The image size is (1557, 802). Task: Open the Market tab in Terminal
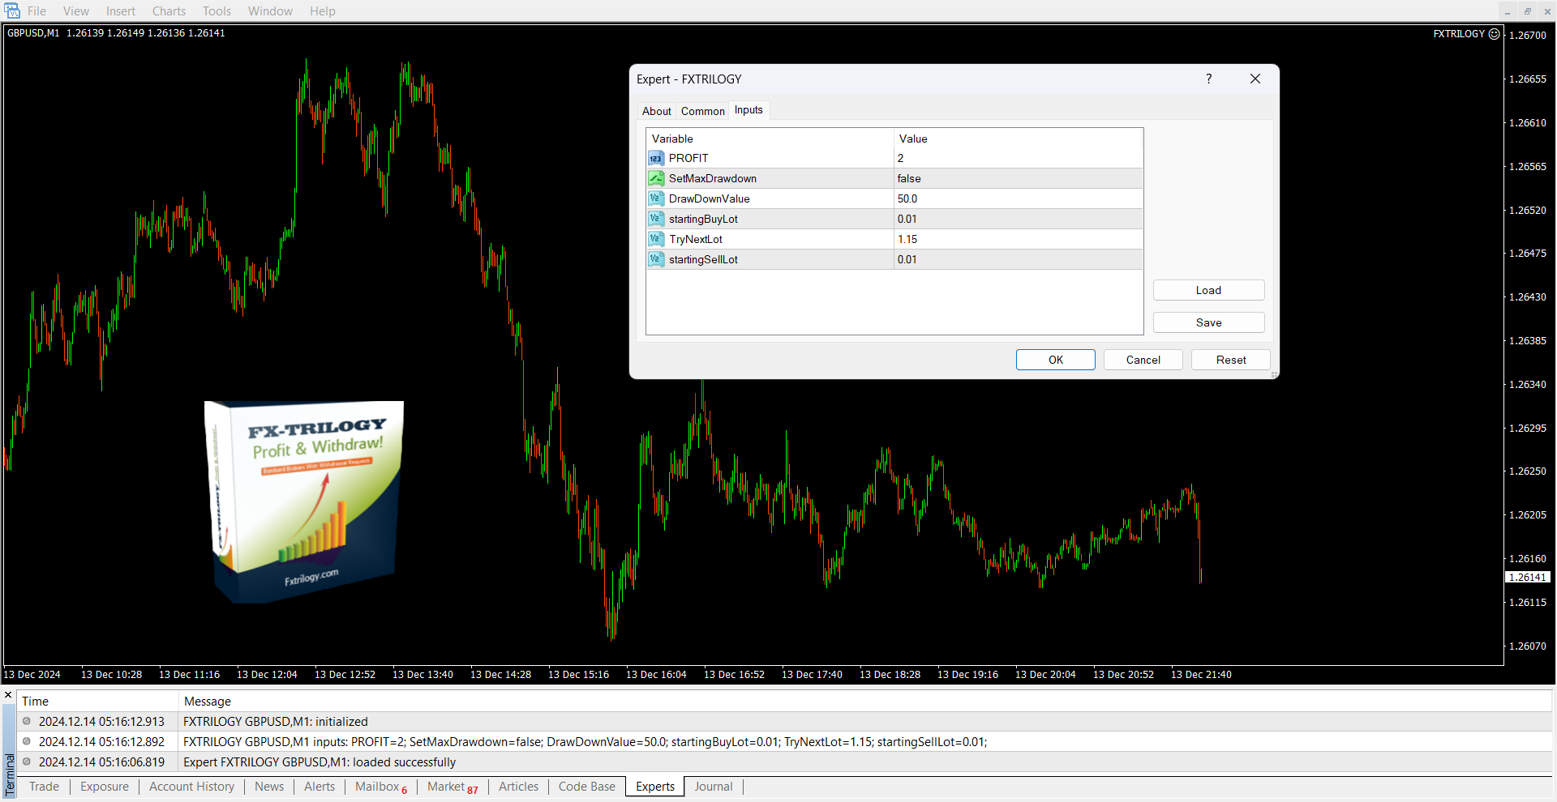click(x=452, y=787)
